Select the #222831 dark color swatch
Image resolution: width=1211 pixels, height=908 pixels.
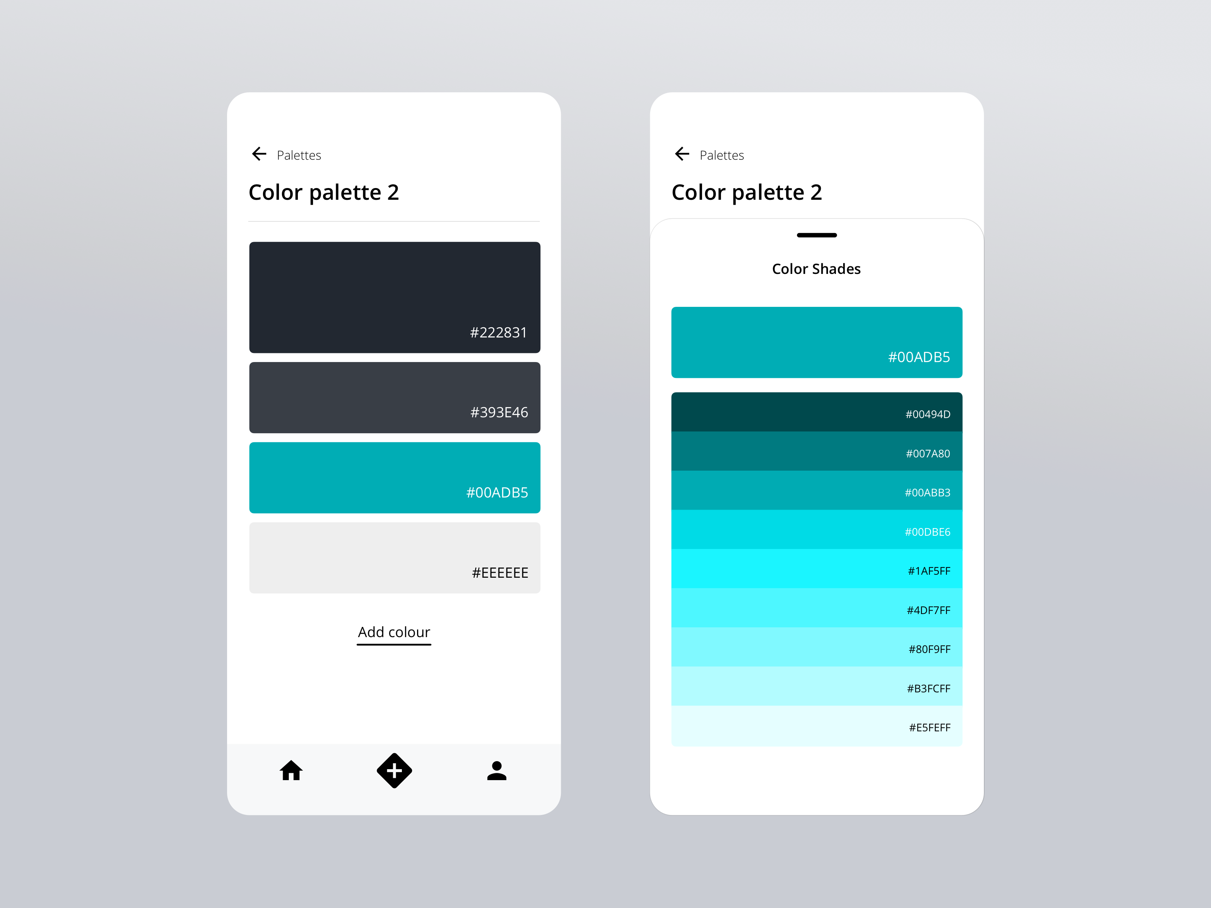pos(395,294)
